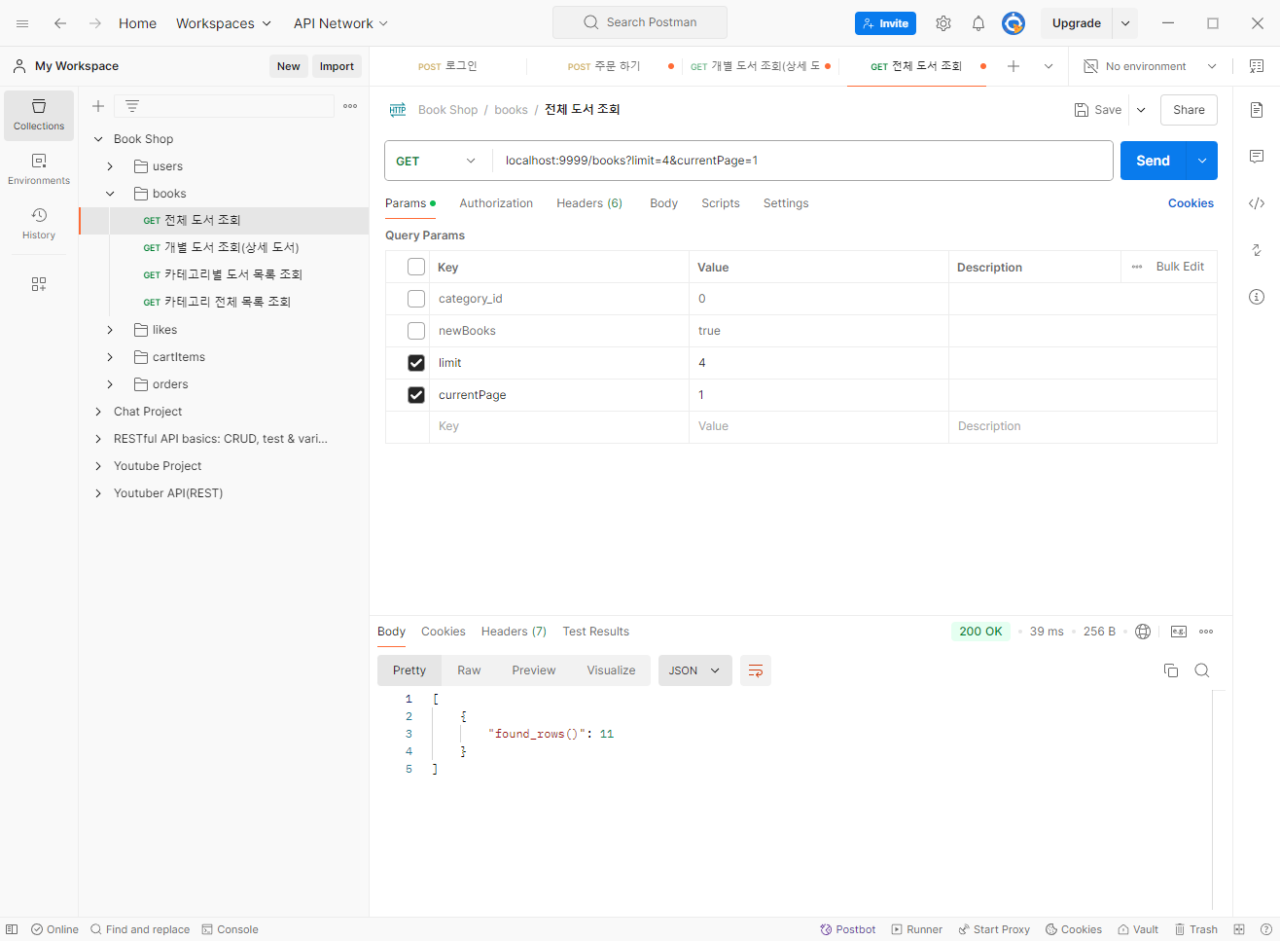Open the Comments icon in right sidebar
This screenshot has width=1280, height=941.
[x=1257, y=157]
